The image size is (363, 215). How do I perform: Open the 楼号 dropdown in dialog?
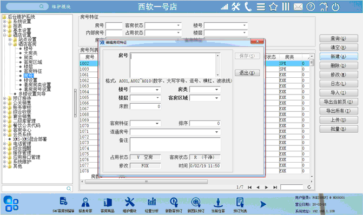coord(146,90)
